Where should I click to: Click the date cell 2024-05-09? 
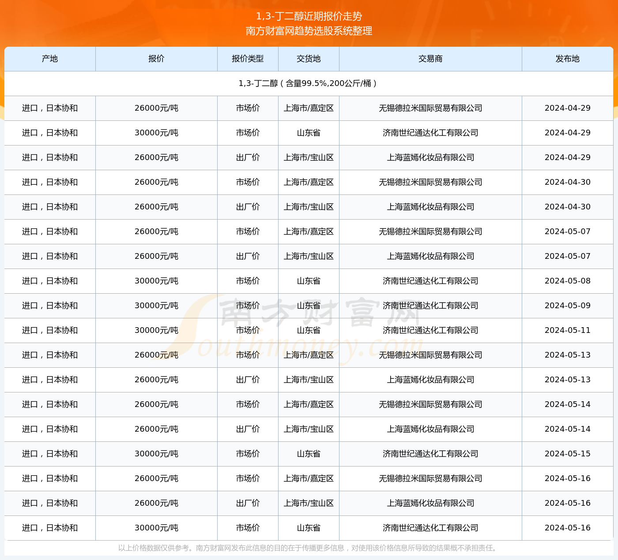point(568,306)
